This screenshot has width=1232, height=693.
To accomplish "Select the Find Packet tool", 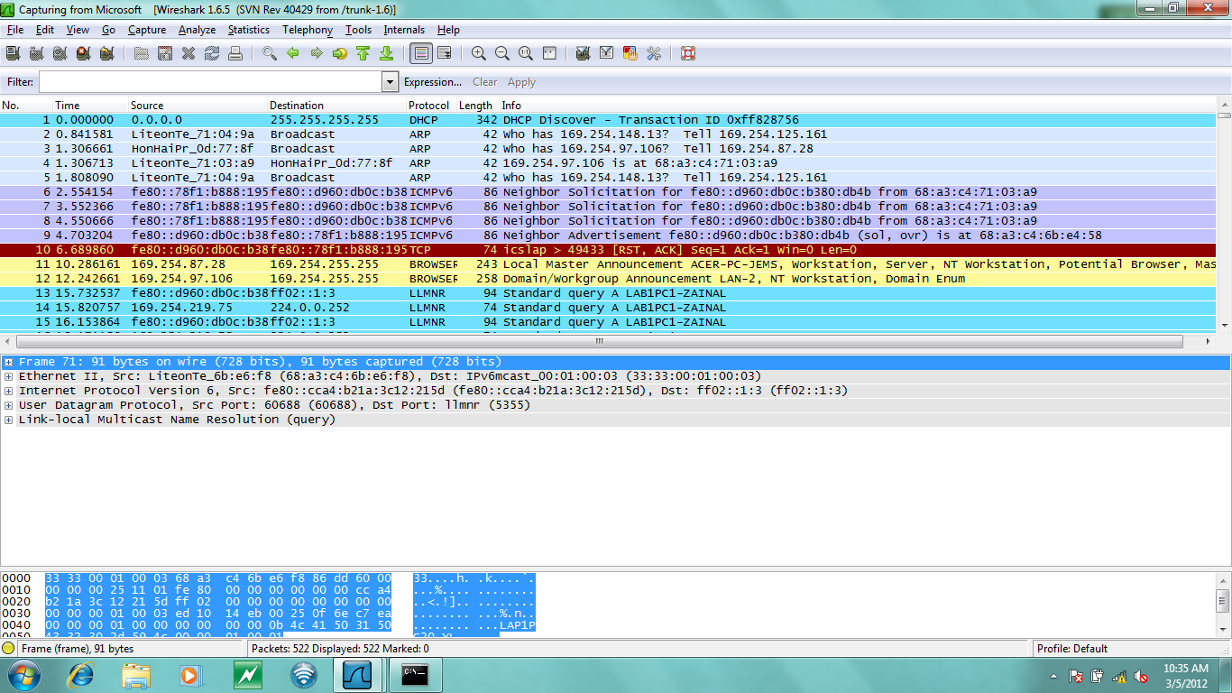I will 267,53.
